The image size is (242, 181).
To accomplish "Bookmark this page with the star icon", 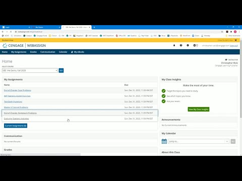I will point(222,32).
